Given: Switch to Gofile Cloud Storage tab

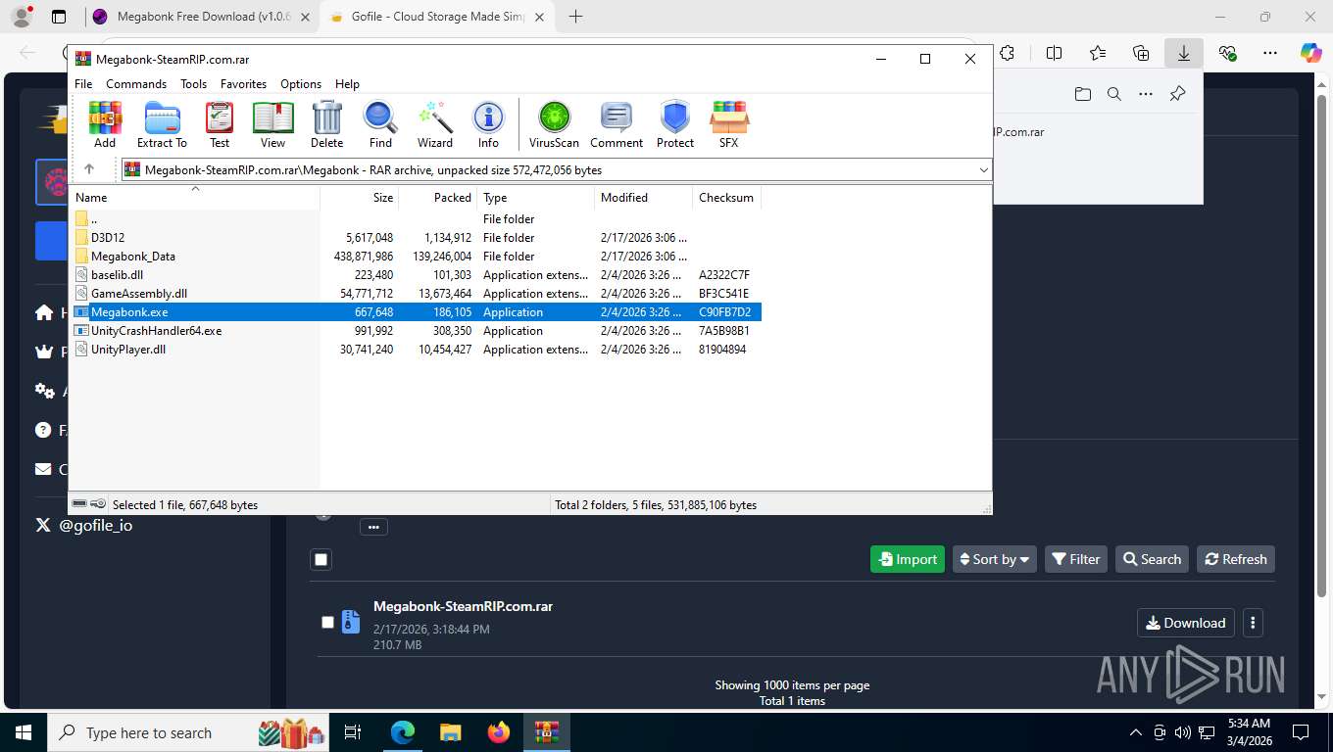Looking at the screenshot, I should click(437, 17).
